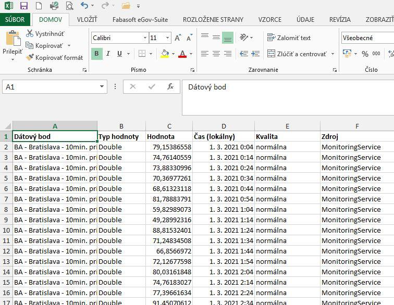Toggle Underline formatting
The height and width of the screenshot is (305, 394).
120,54
